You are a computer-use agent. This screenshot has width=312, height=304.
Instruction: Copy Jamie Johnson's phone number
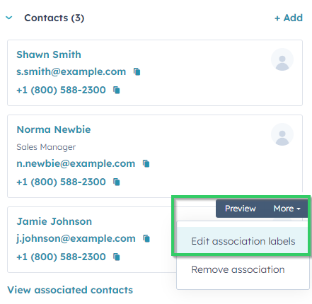pyautogui.click(x=117, y=257)
